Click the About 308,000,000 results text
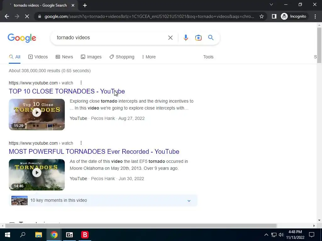Image resolution: width=322 pixels, height=241 pixels. click(x=50, y=71)
